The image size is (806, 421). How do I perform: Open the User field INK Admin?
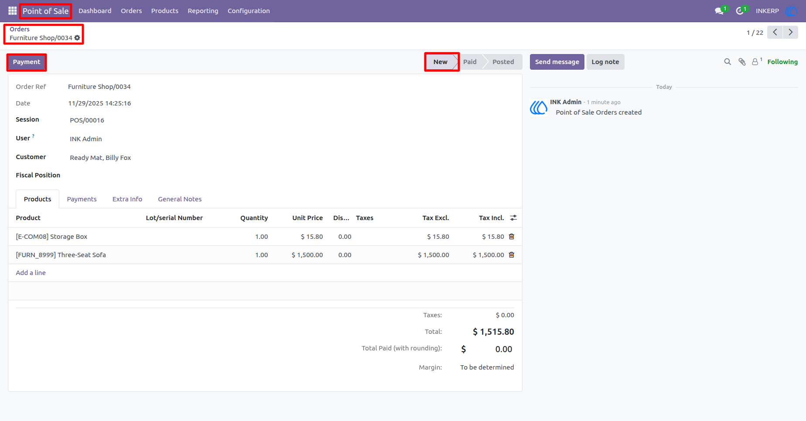(x=86, y=139)
